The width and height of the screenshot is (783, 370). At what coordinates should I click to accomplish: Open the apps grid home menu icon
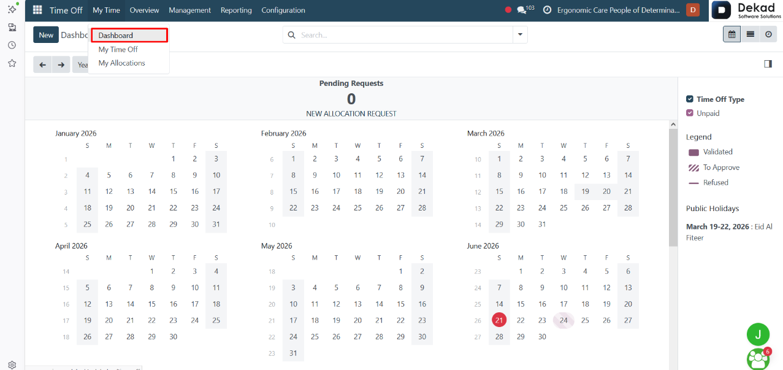coord(37,10)
